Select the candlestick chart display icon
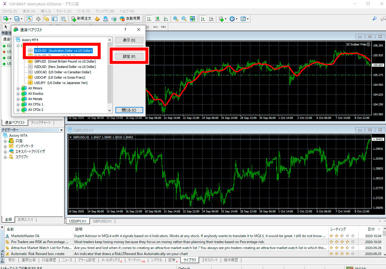Screen dimensions: 386x269 coord(157,18)
